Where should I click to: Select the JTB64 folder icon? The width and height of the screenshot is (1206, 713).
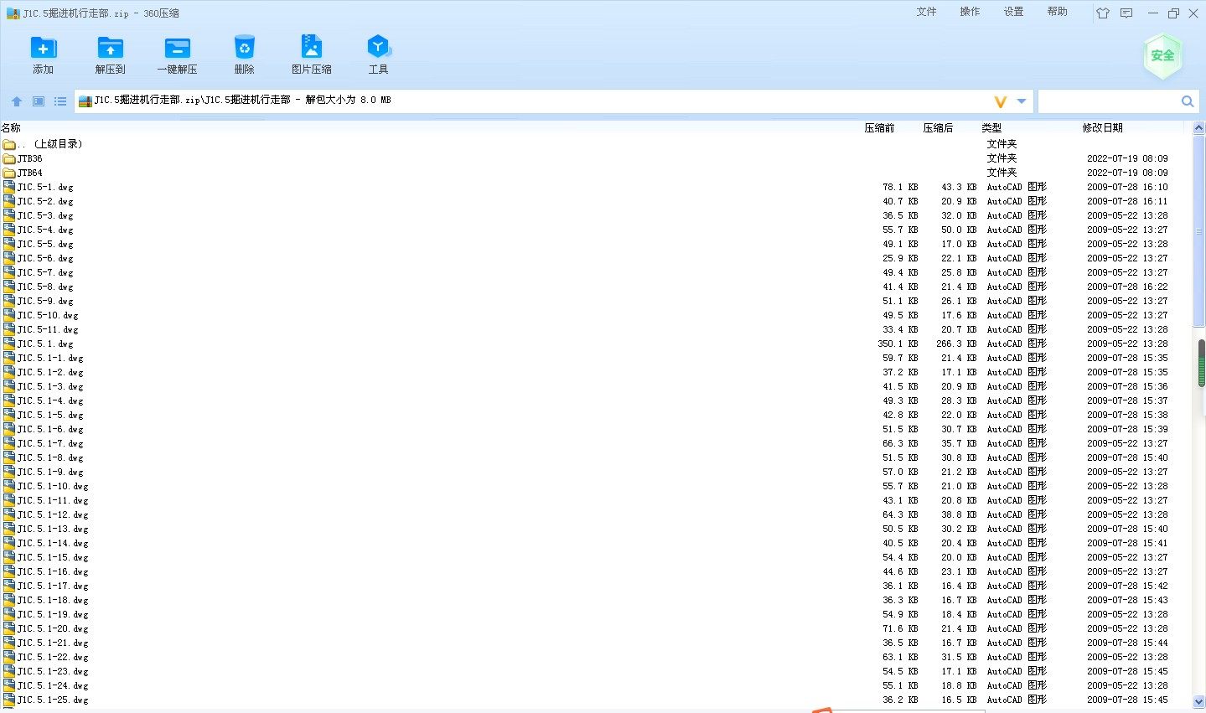[x=9, y=173]
